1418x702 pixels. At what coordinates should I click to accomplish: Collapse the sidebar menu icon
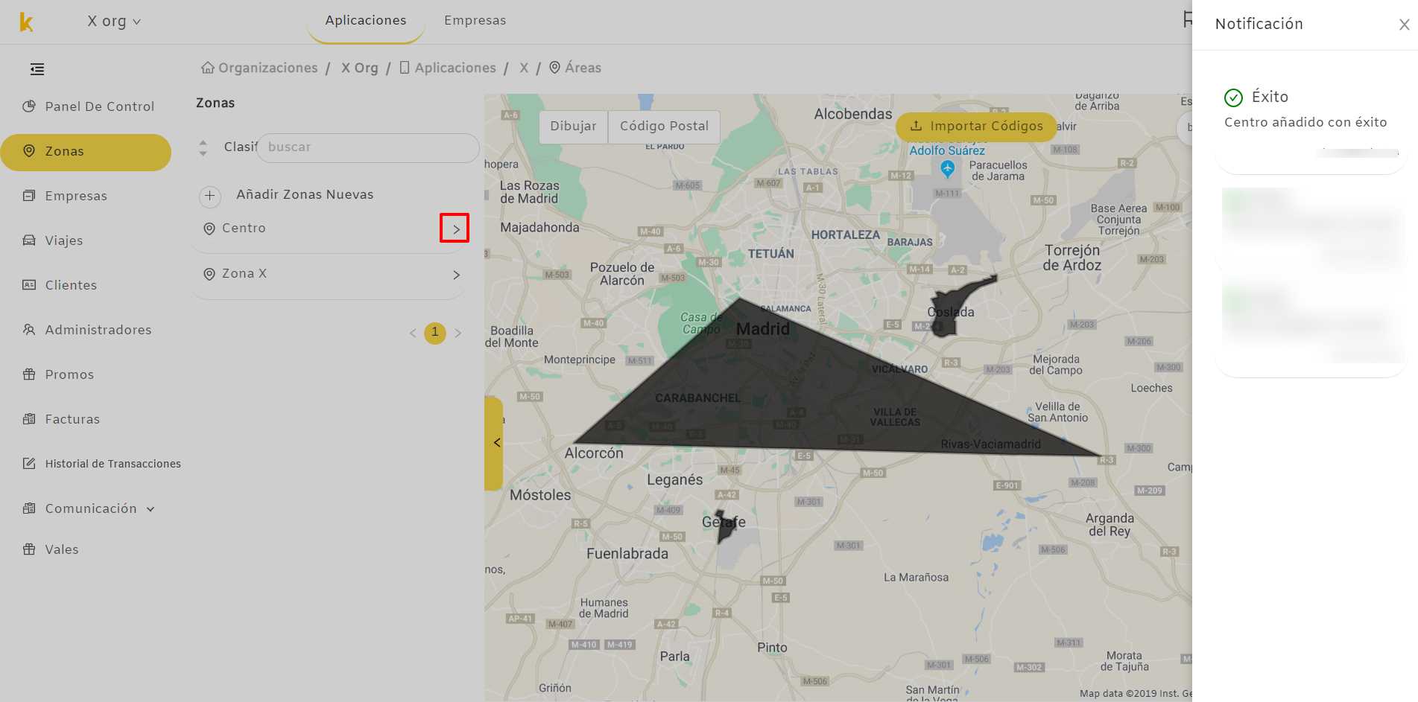pos(37,69)
